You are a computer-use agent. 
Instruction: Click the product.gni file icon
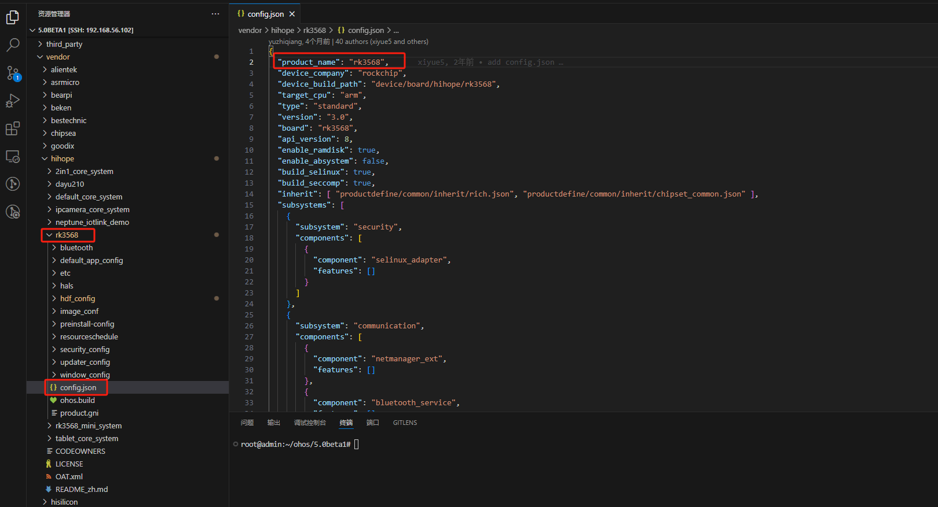point(53,413)
